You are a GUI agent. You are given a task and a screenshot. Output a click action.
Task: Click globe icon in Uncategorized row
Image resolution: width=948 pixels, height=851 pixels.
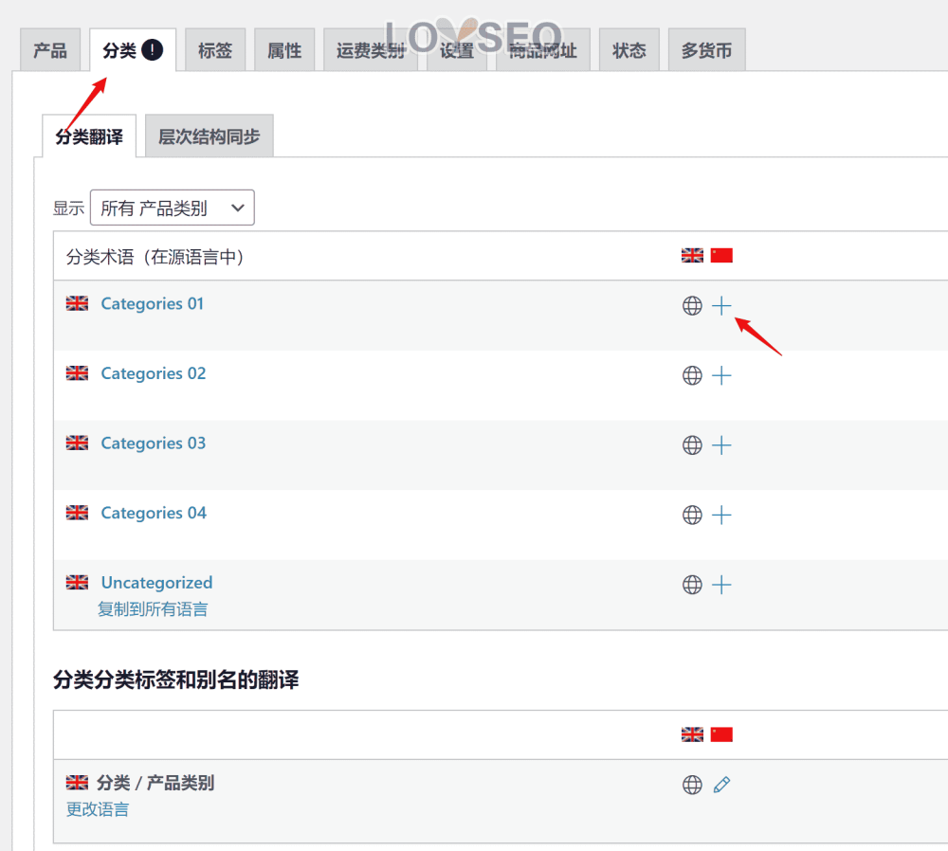pyautogui.click(x=692, y=585)
